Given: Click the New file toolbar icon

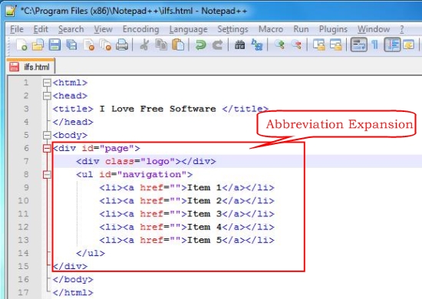Looking at the screenshot, I should 21,44.
